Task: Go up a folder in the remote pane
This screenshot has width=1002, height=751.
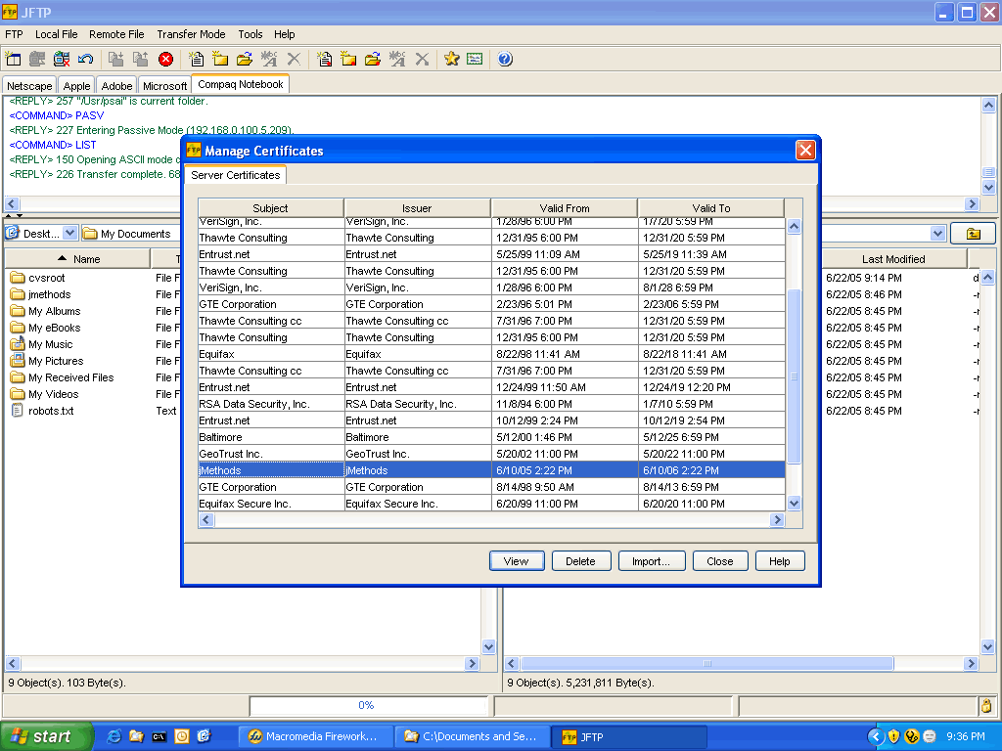Action: (x=974, y=234)
